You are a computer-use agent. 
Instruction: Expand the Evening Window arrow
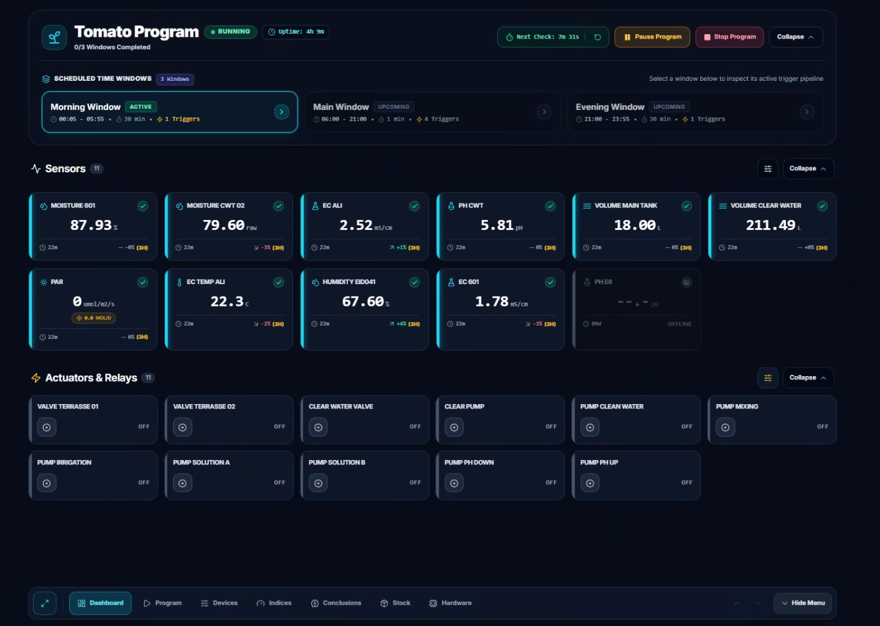coord(807,112)
